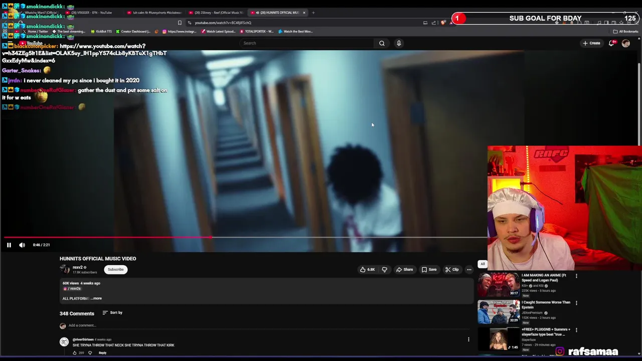Click the YouTube search magnifier button

(382, 43)
